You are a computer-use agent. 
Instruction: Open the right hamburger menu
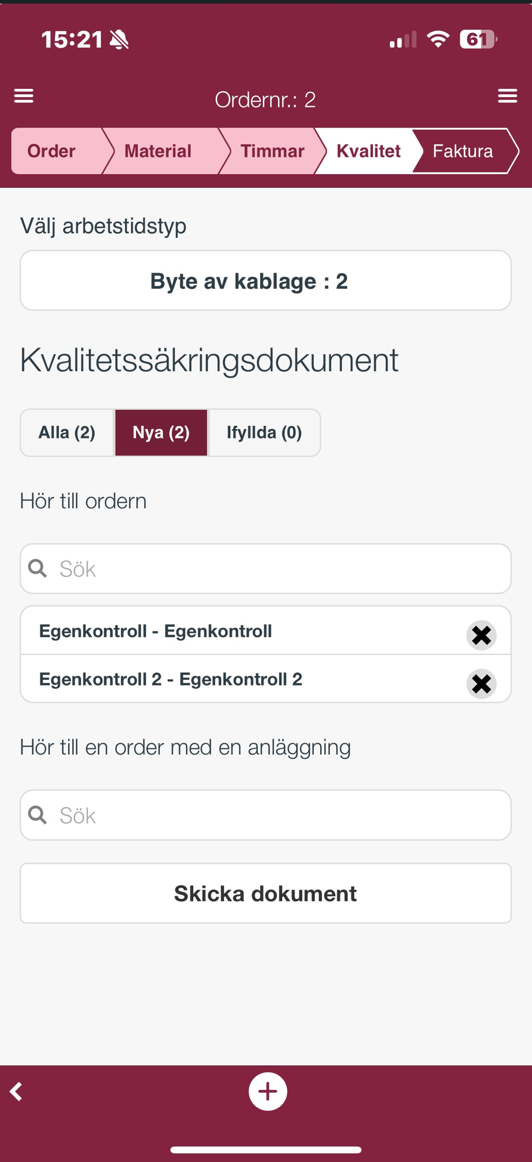click(x=508, y=95)
